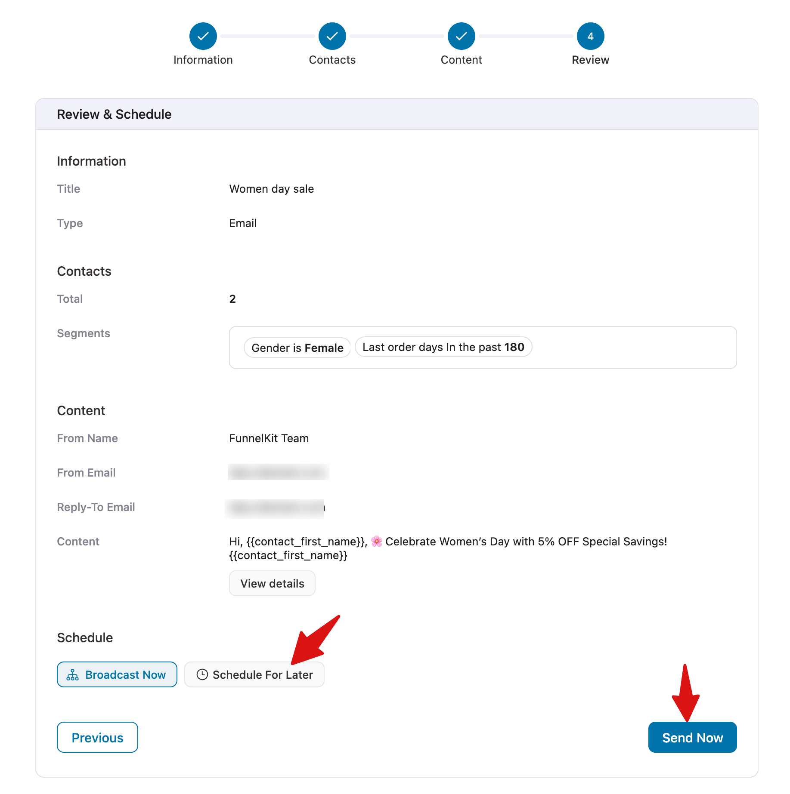Jump to the Contacts step label

tap(332, 60)
